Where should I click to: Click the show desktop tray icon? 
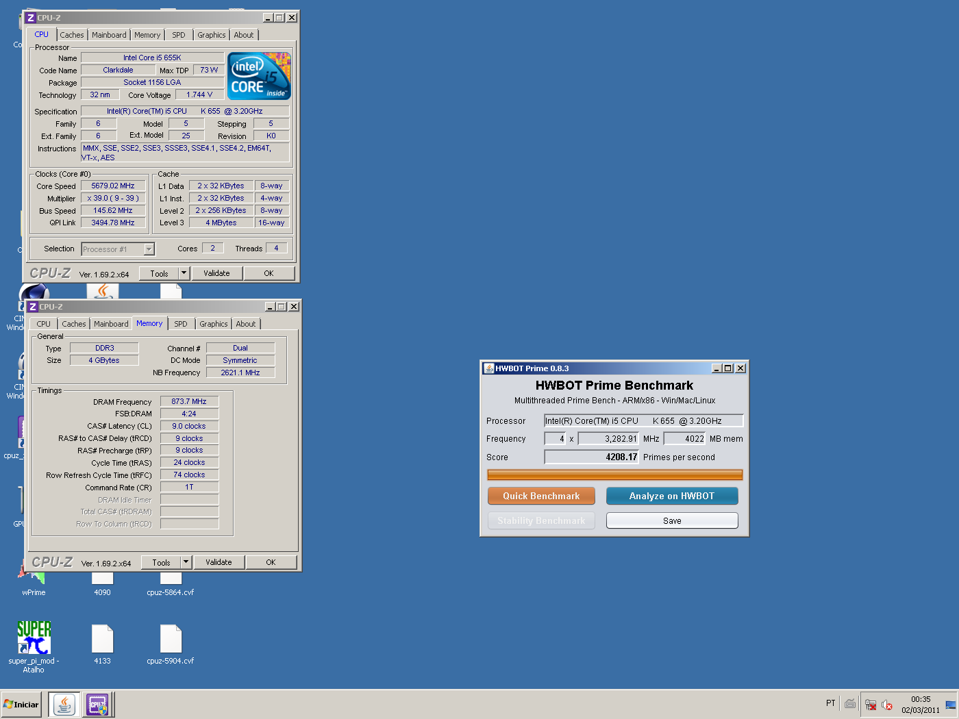point(951,705)
